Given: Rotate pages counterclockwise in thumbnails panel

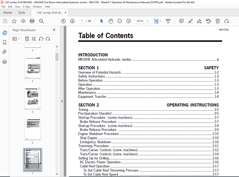Looking at the screenshot, I should (x=41, y=39).
